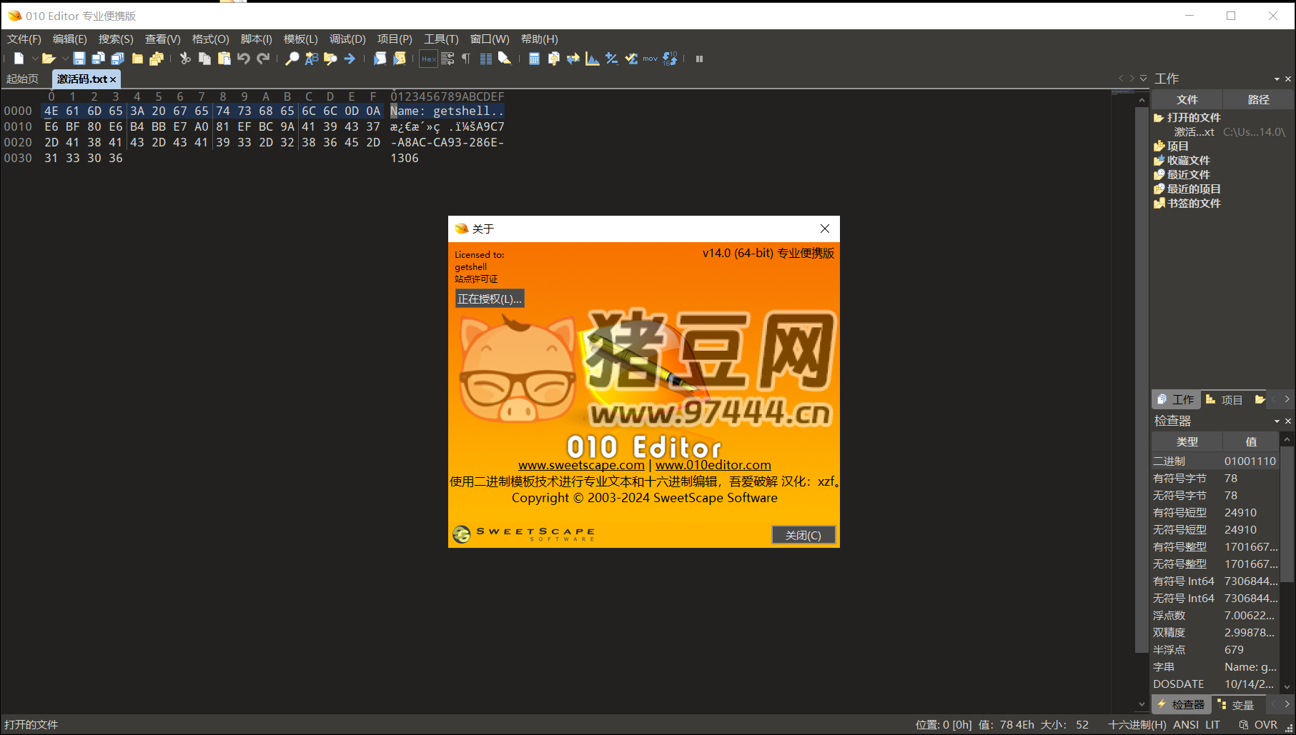Open the www.sweetscape.com link

point(581,465)
